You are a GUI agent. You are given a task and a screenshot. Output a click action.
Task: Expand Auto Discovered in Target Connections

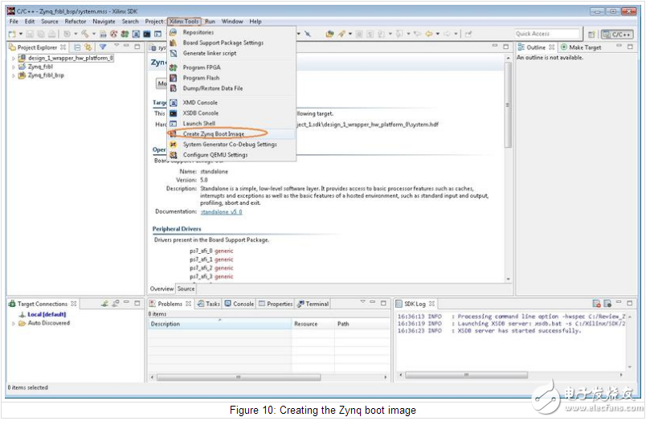(x=12, y=323)
